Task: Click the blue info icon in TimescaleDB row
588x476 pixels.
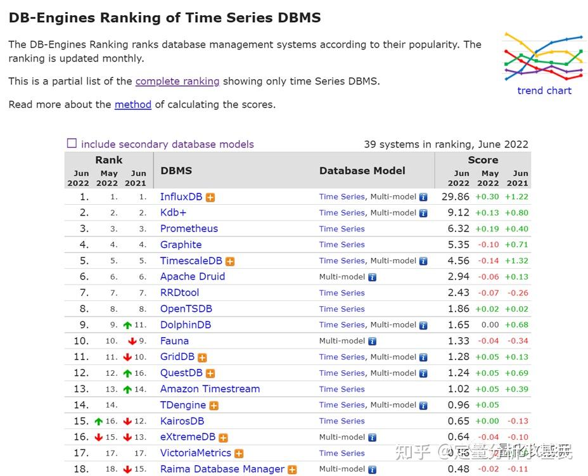Action: pyautogui.click(x=423, y=261)
